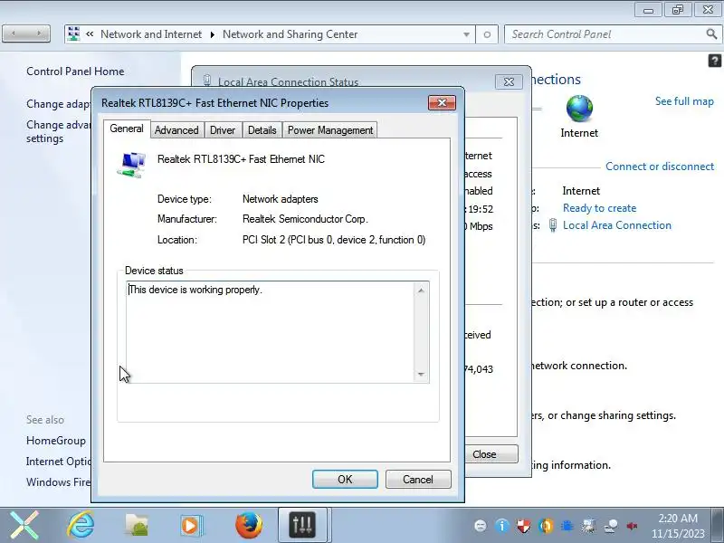Click the Control Panel taskbar button
This screenshot has width=724, height=543.
click(302, 526)
